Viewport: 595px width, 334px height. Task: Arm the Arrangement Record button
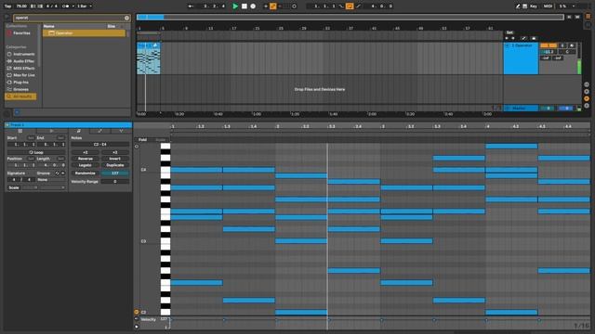(x=253, y=6)
